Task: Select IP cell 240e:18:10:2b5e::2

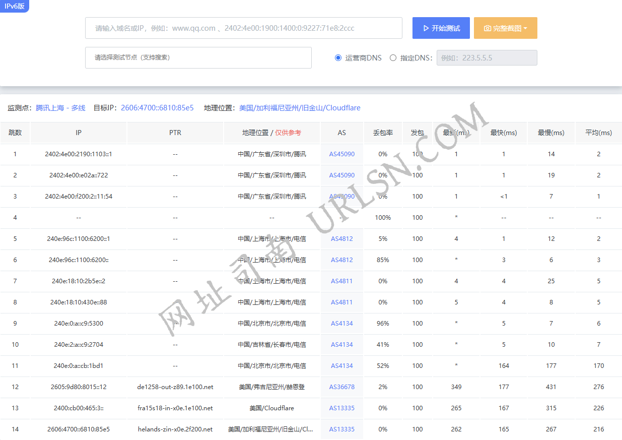Action: (79, 281)
